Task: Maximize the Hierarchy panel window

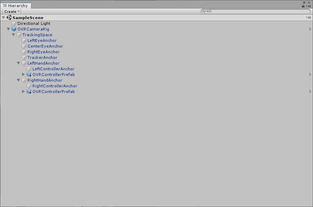Action: coord(304,2)
